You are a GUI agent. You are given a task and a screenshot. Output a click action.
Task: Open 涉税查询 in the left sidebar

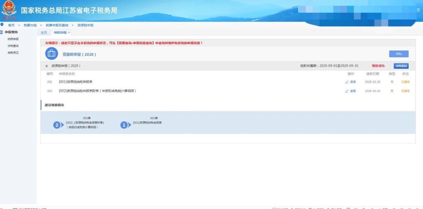[x=13, y=46]
